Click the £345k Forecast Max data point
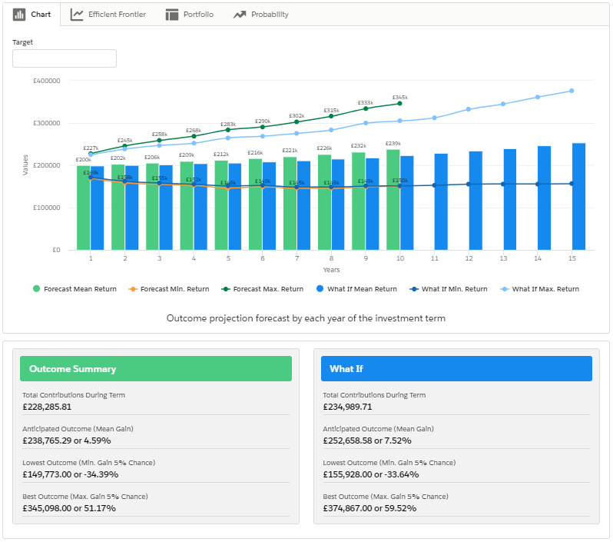 point(399,104)
